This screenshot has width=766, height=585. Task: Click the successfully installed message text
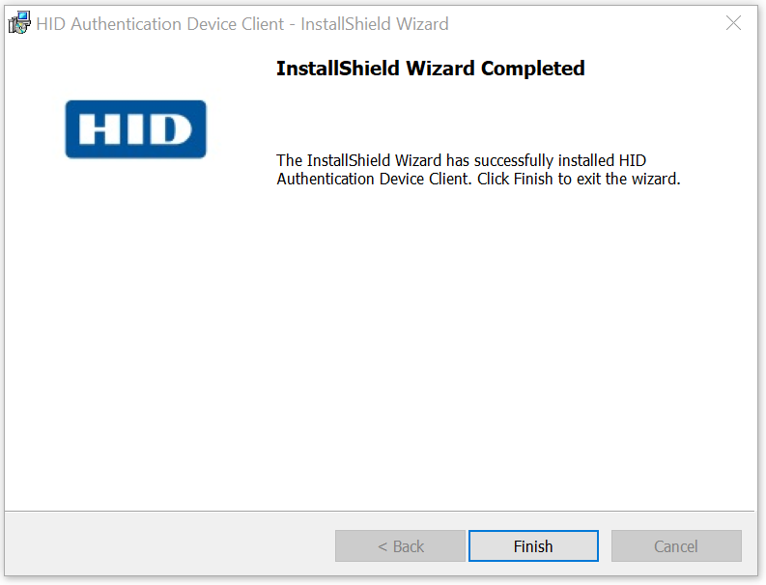pyautogui.click(x=478, y=170)
